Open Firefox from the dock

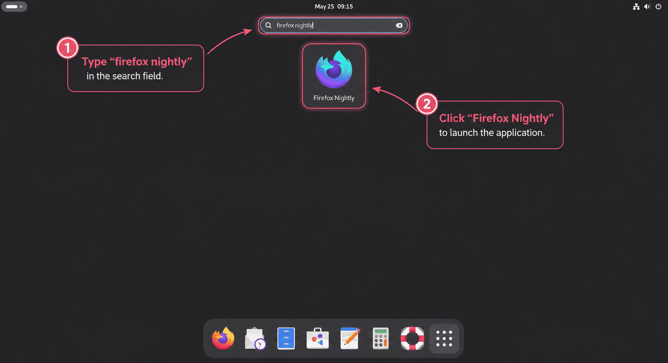pyautogui.click(x=223, y=338)
